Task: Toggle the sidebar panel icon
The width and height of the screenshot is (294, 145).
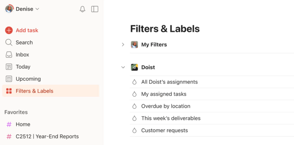Action: pos(95,9)
